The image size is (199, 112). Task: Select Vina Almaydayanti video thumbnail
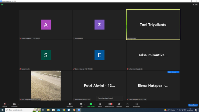click(x=46, y=86)
